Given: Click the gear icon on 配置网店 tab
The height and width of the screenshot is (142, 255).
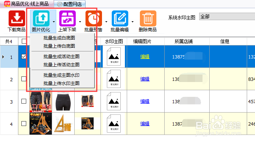Looking at the screenshot, I should pos(60,4).
